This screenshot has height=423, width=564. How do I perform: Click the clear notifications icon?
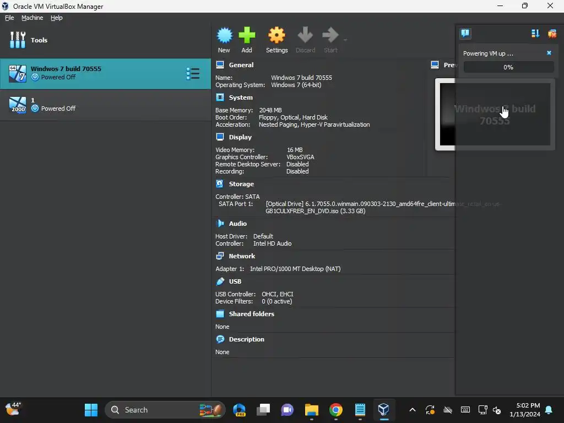coord(552,34)
